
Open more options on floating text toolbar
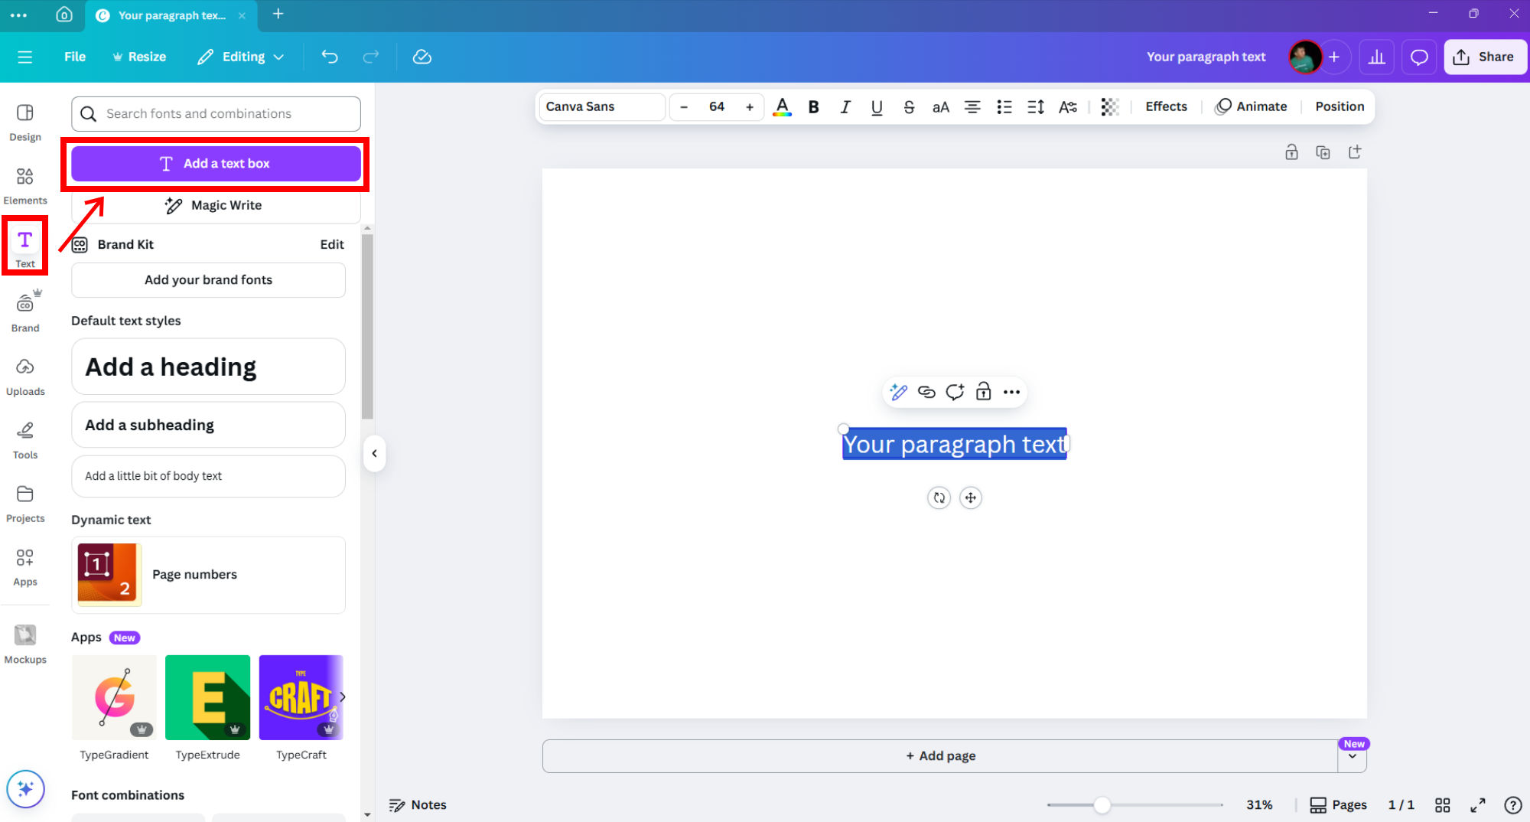tap(1011, 392)
